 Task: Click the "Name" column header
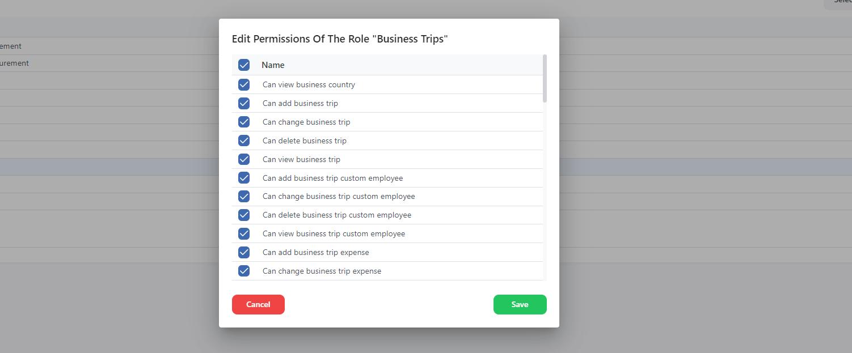pyautogui.click(x=273, y=65)
